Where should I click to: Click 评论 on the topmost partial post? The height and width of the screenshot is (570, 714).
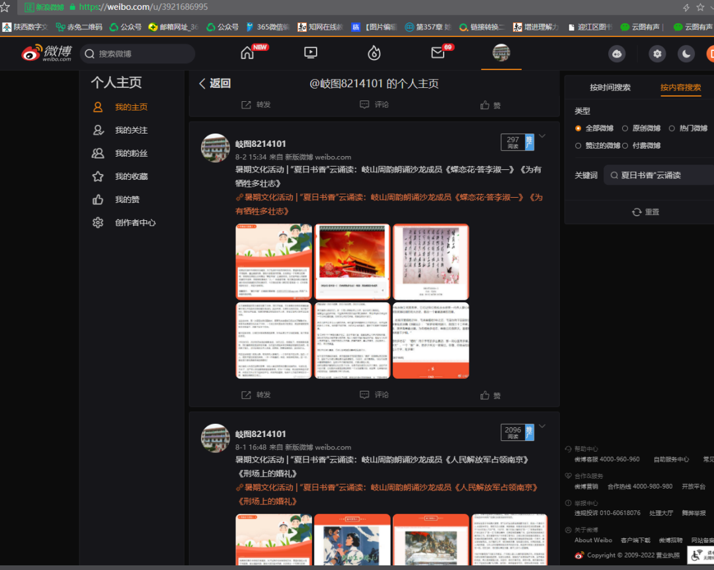coord(374,104)
